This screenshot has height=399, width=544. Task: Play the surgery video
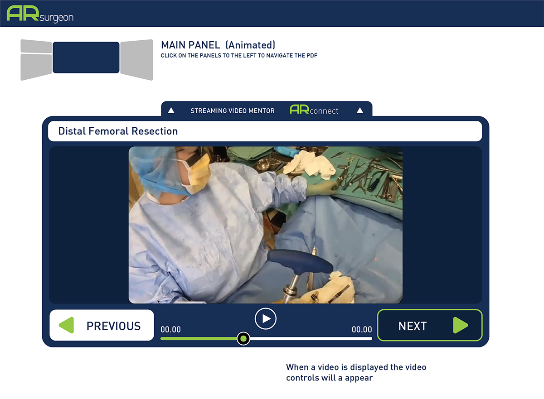coord(266,318)
